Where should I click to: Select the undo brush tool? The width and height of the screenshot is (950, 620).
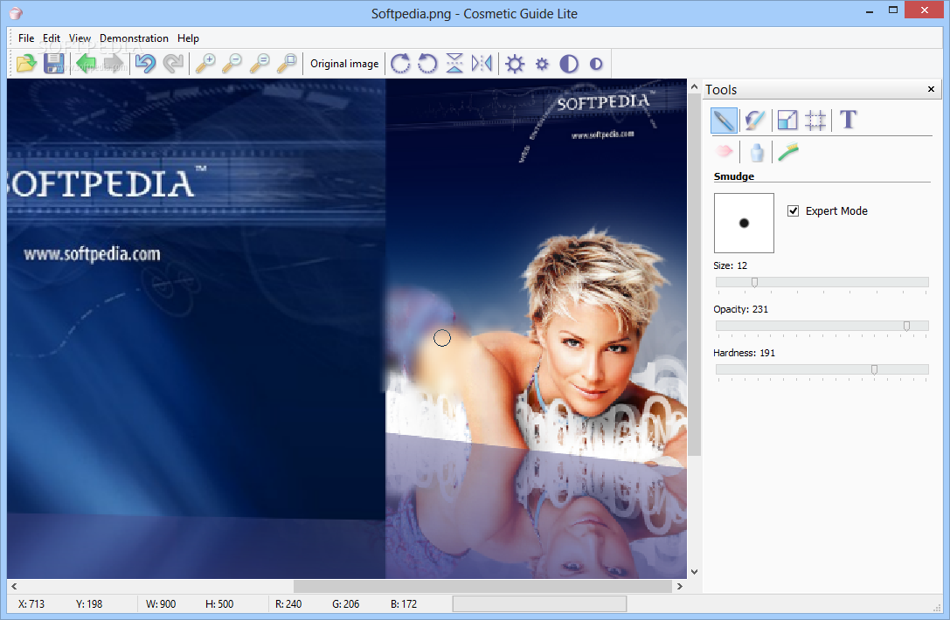point(755,120)
